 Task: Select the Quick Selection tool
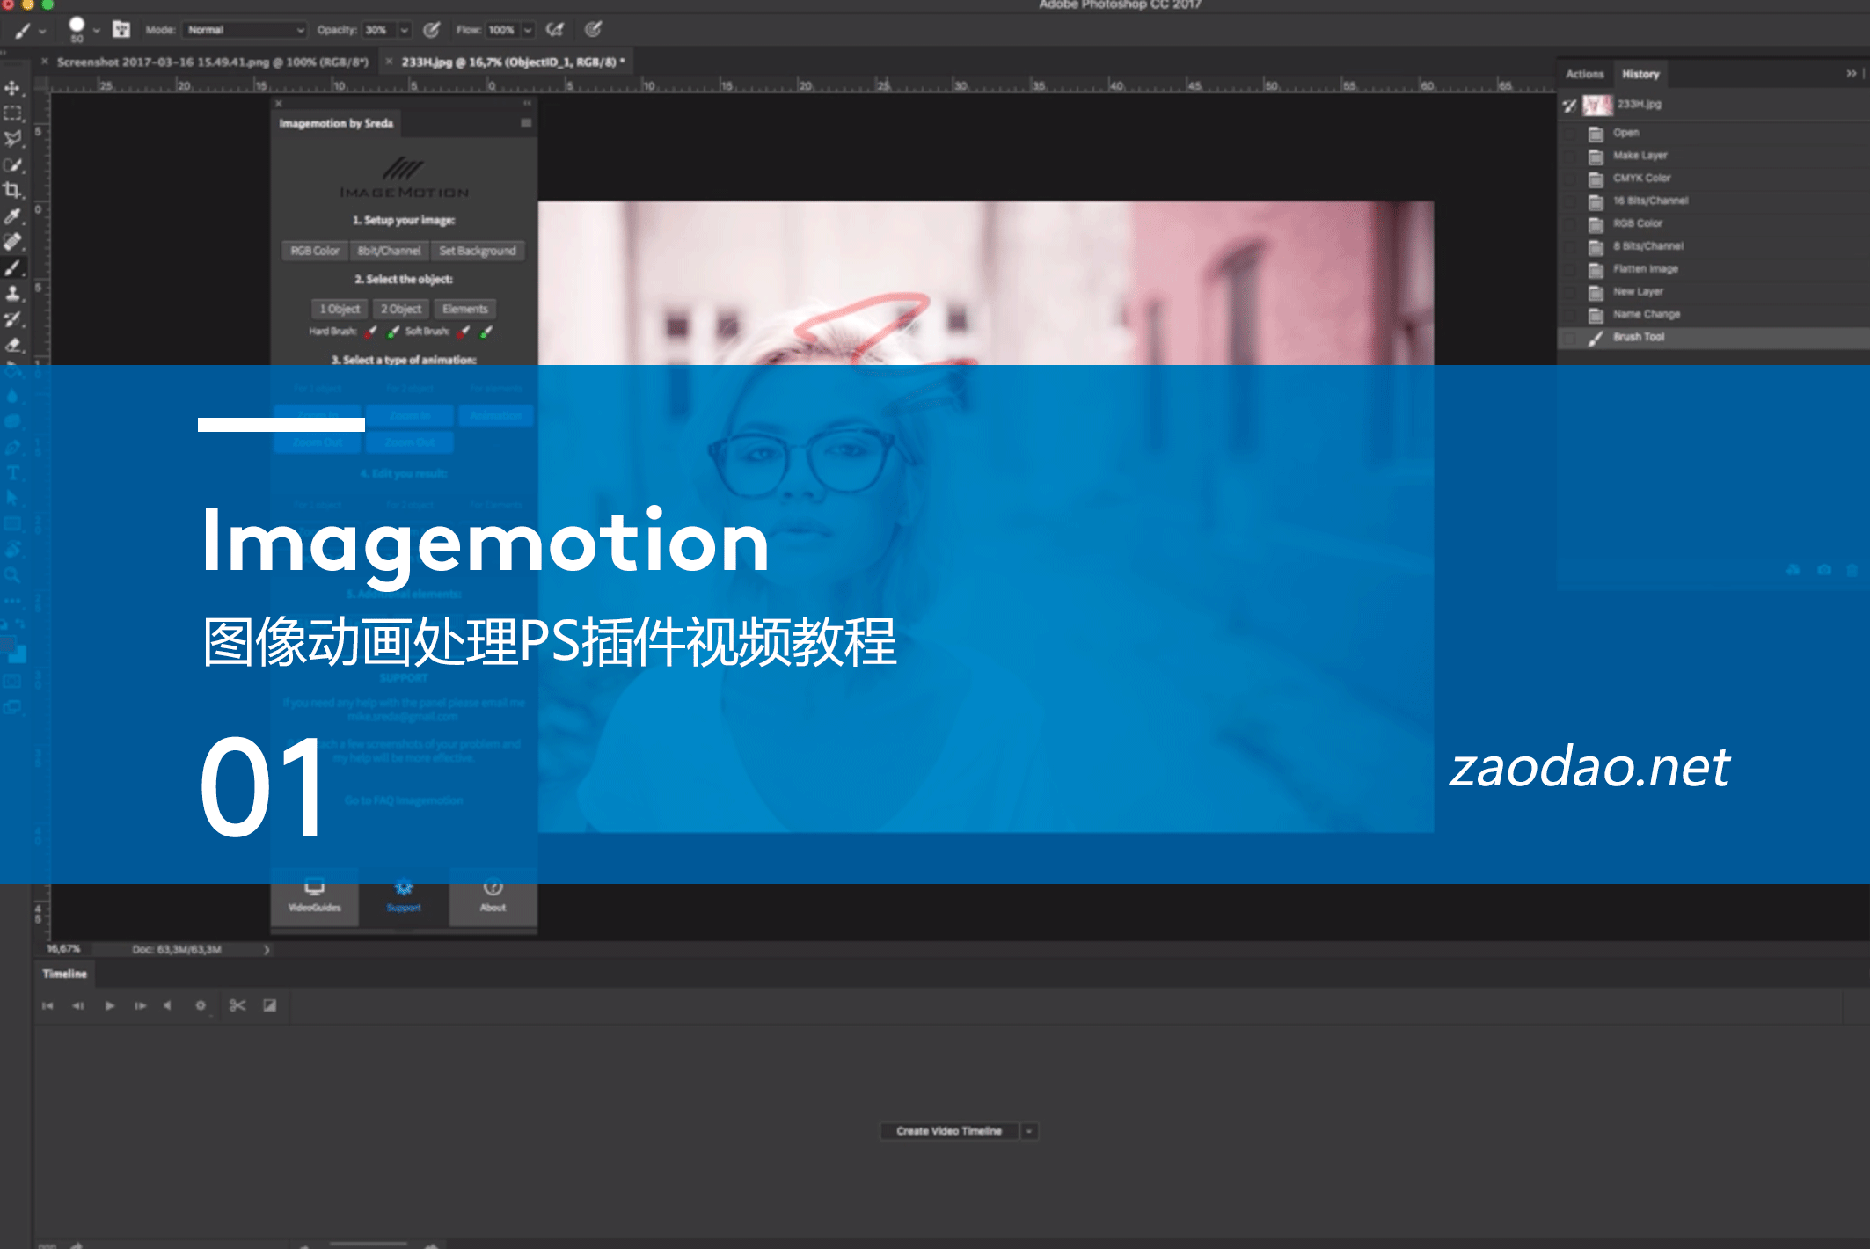pyautogui.click(x=12, y=164)
